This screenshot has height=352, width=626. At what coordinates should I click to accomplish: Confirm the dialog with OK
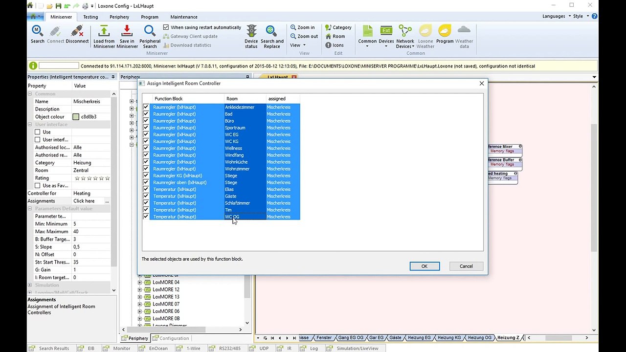(425, 266)
